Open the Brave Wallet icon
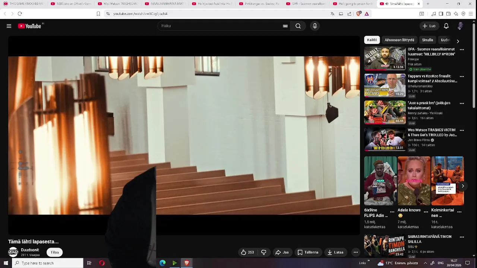Viewport: 477px width, 268px height. click(x=449, y=14)
